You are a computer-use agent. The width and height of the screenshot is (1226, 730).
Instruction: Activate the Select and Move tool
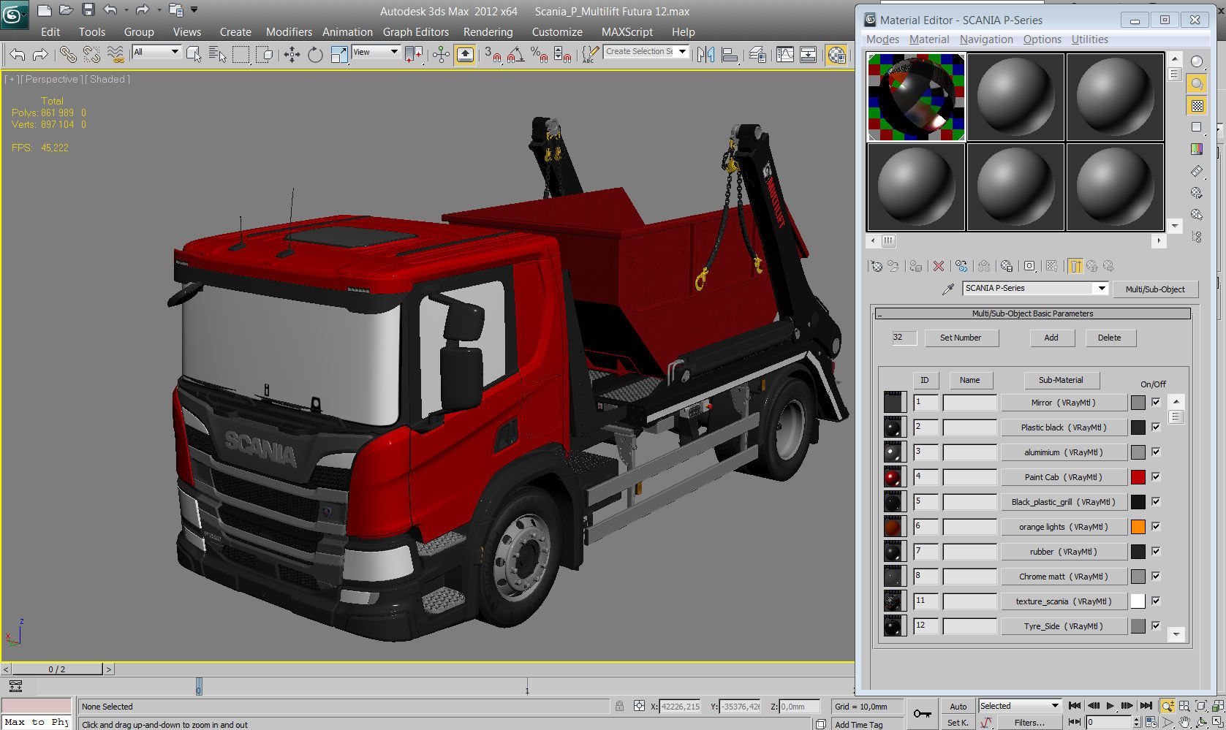[292, 54]
